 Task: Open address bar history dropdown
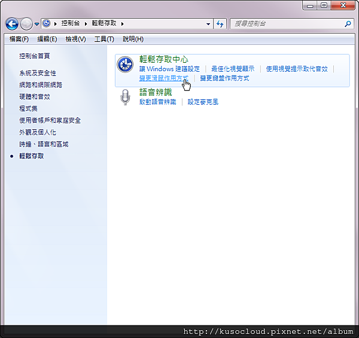coord(208,24)
